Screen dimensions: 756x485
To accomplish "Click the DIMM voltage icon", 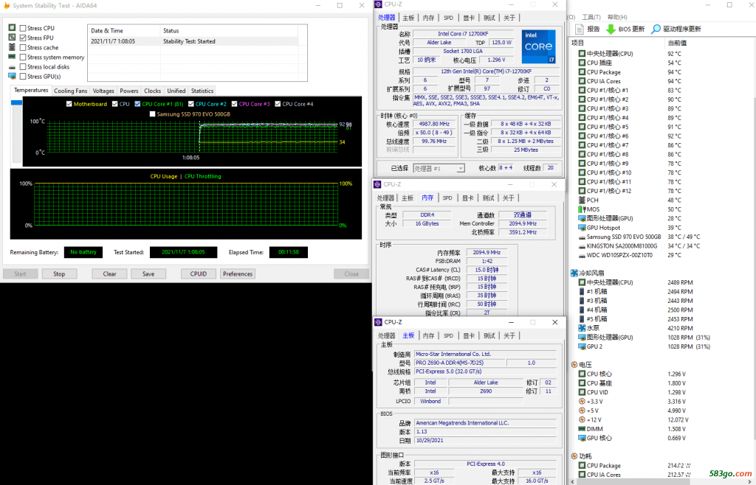I will point(582,429).
